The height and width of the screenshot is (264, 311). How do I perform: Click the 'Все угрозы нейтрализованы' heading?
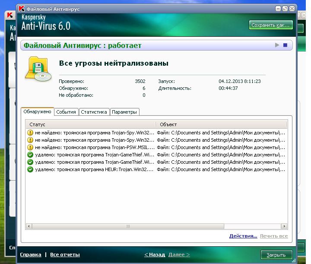click(114, 63)
